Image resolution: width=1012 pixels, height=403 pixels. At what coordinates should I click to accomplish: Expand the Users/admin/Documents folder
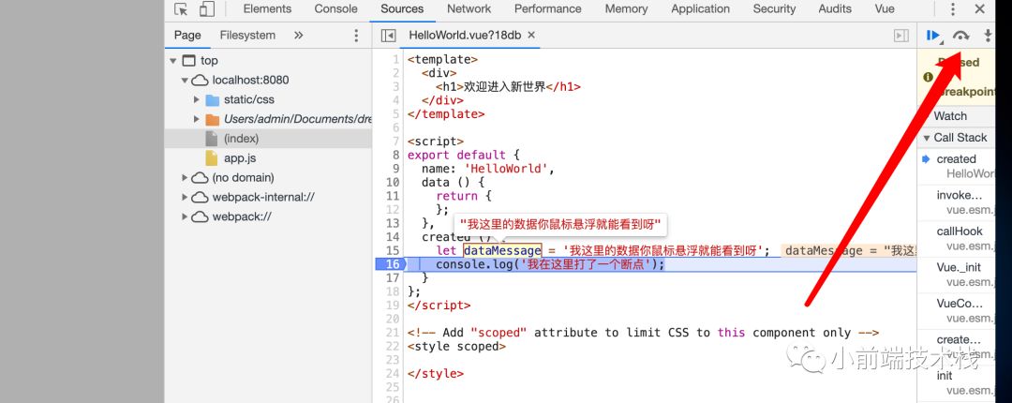(197, 119)
